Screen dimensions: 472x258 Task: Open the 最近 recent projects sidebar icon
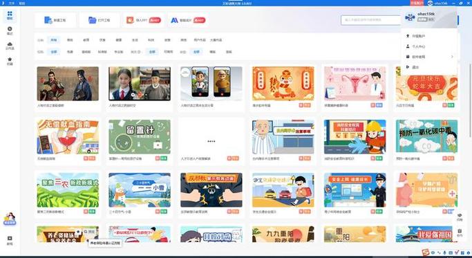[10, 30]
